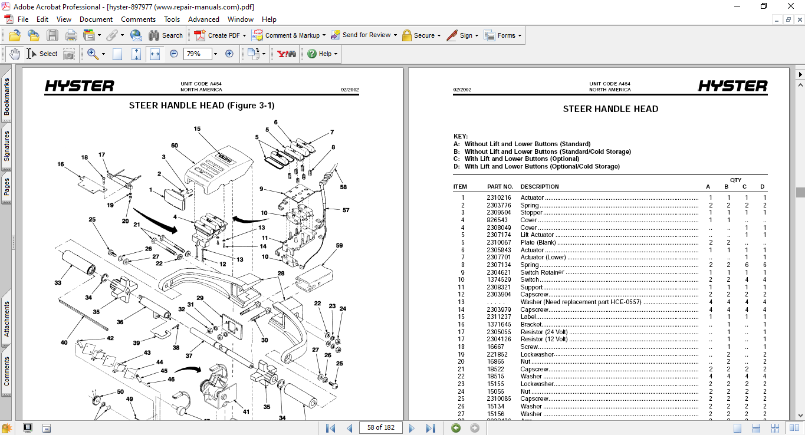Click the Email globe envelope icon
Screen dimensions: 805x435
click(x=136, y=35)
